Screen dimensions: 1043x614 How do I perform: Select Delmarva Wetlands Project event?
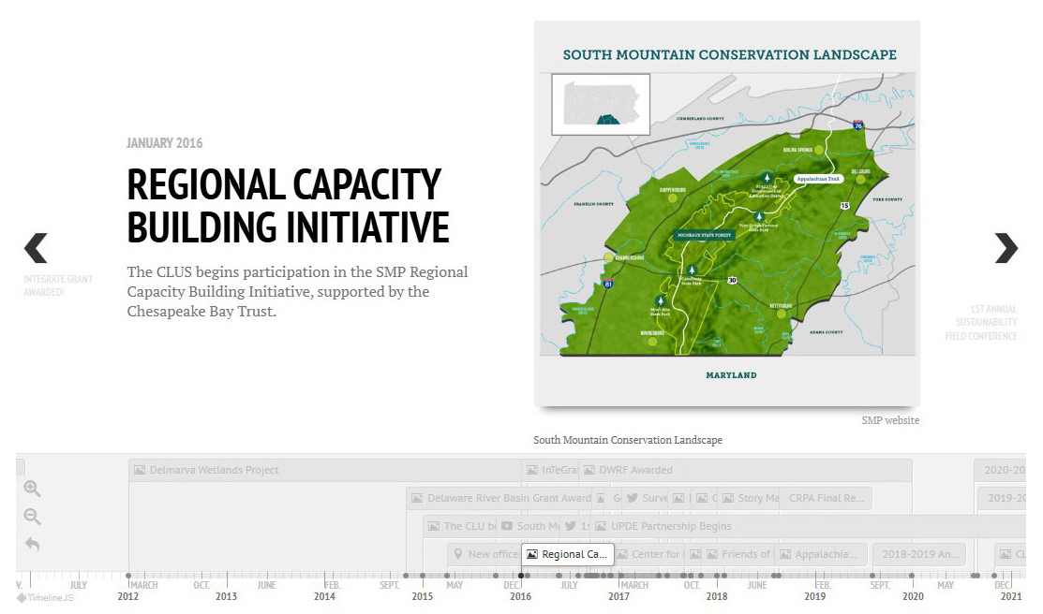pos(214,470)
